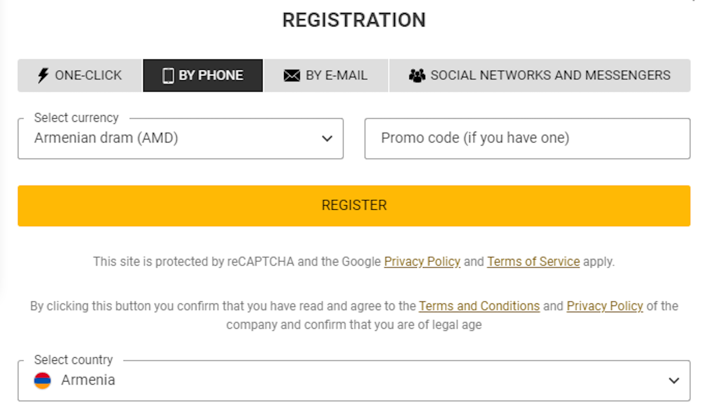The height and width of the screenshot is (418, 701).
Task: Open the ONE-CLICK registration tab
Action: click(80, 76)
